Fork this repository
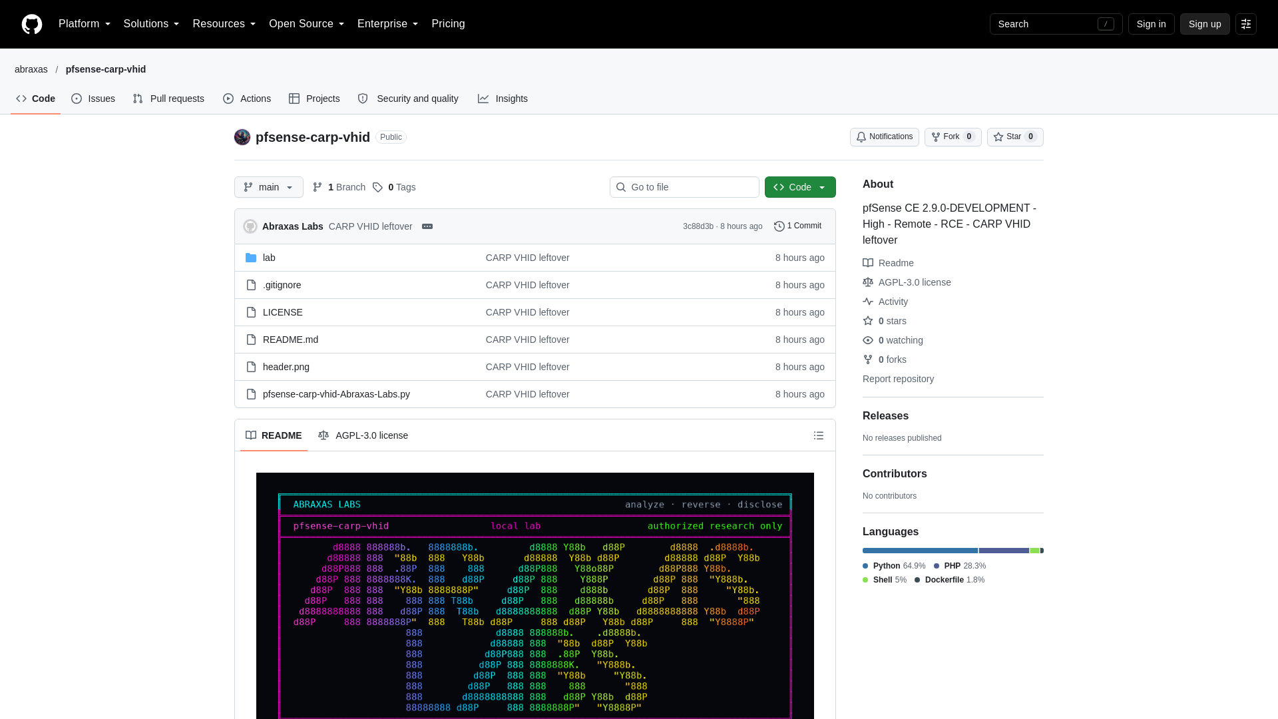The image size is (1278, 719). coord(953,137)
